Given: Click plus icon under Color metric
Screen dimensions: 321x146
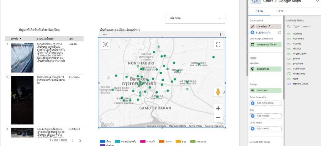Looking at the screenshot, I should coord(253,128).
